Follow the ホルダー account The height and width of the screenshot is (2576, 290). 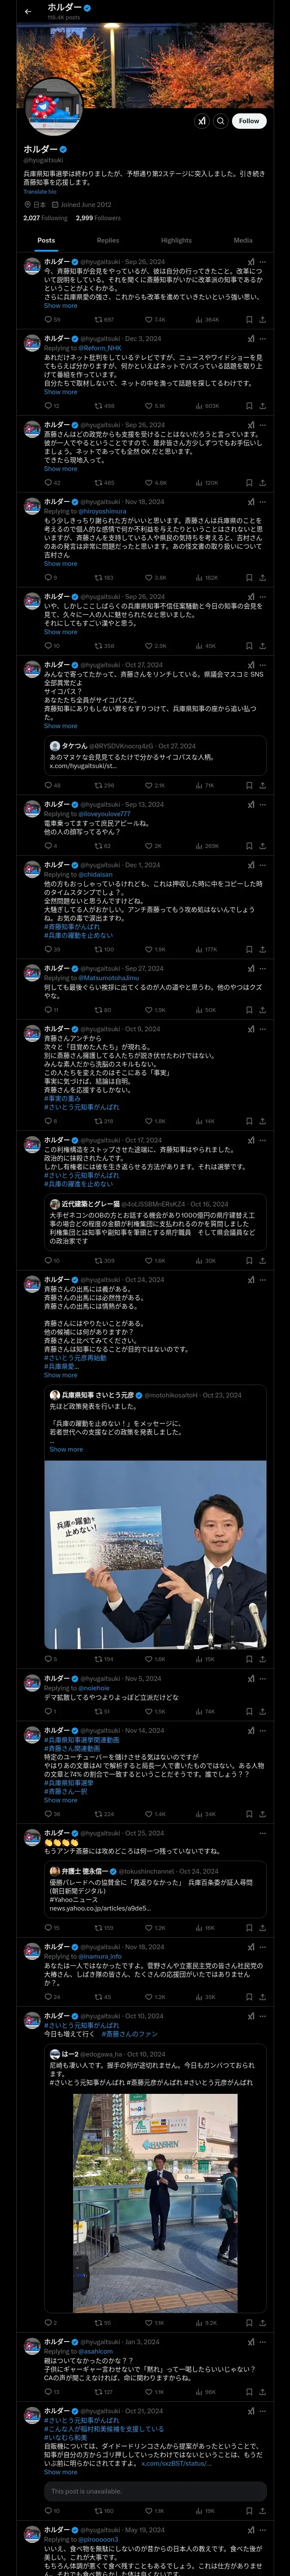pyautogui.click(x=249, y=120)
